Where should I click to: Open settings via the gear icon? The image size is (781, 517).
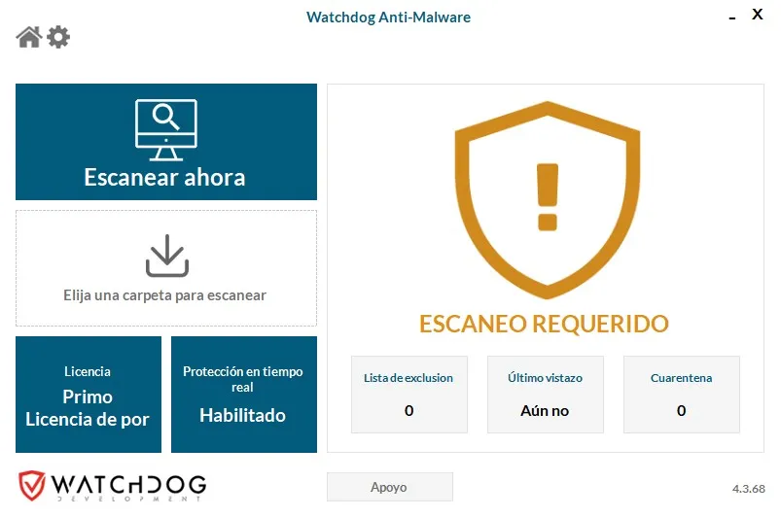58,37
